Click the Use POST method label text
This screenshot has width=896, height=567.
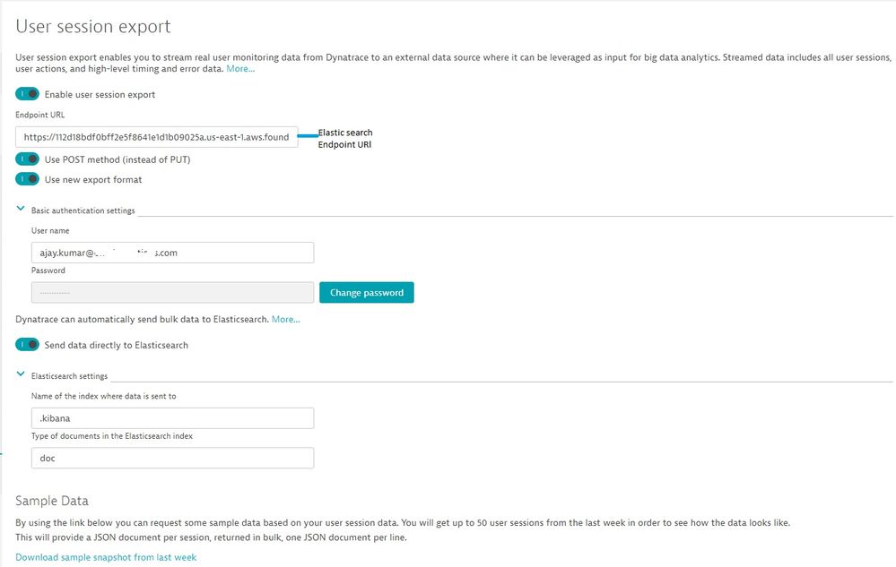[x=117, y=159]
